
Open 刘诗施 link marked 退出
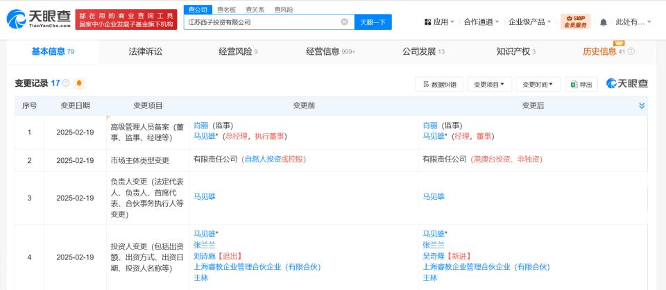[x=204, y=256]
